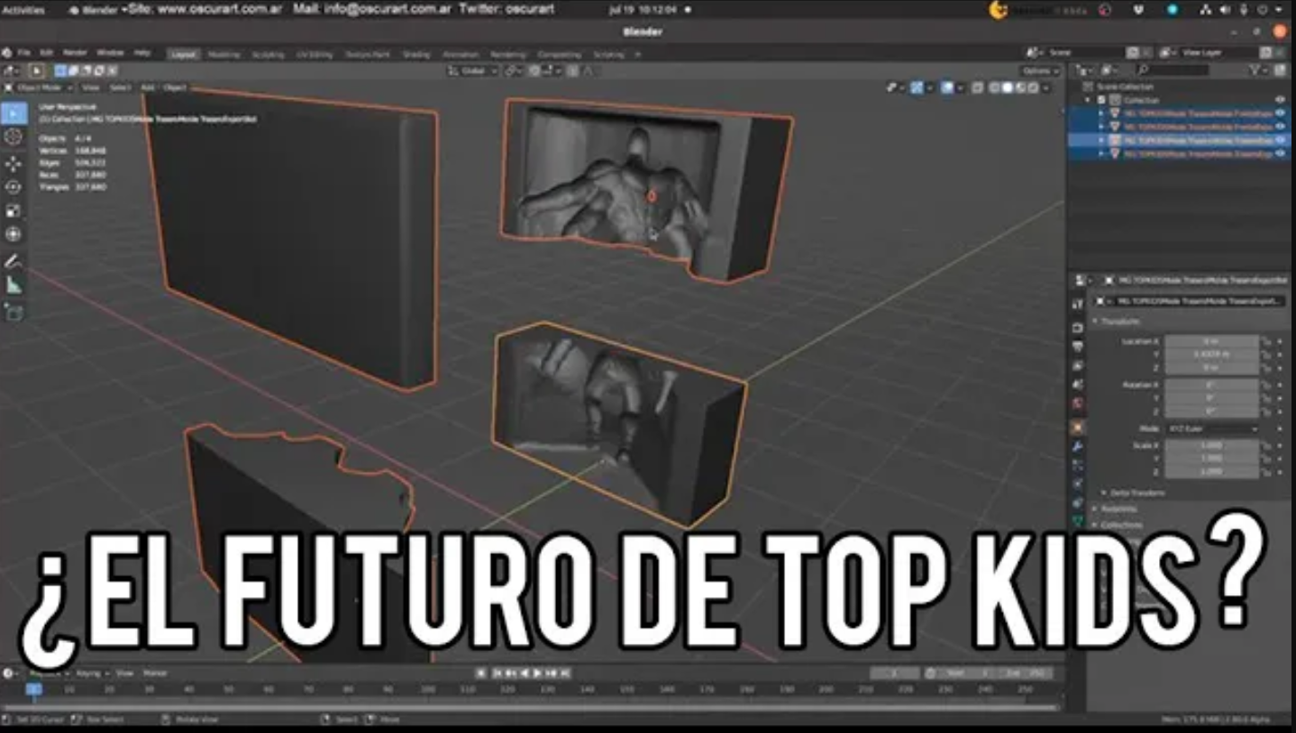Select the Measure ruler tool
Screen dimensions: 1296x733
tap(14, 285)
